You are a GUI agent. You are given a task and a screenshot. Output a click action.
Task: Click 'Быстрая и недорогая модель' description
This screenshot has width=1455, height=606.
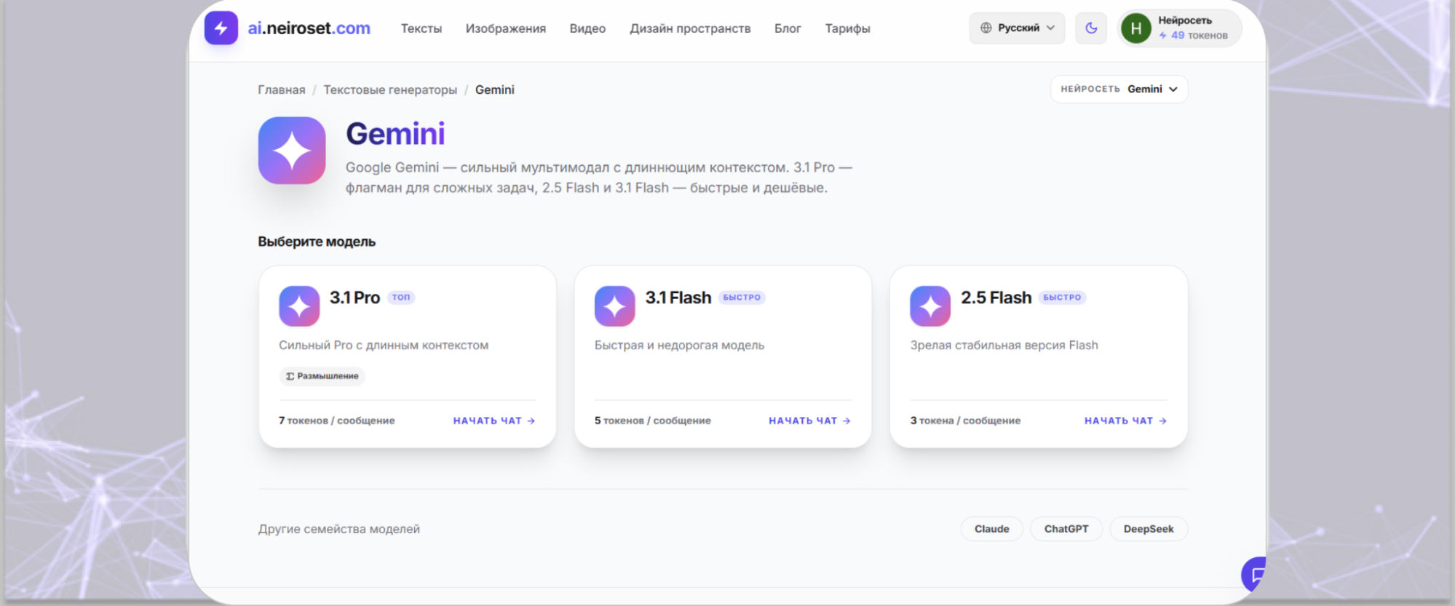(679, 346)
